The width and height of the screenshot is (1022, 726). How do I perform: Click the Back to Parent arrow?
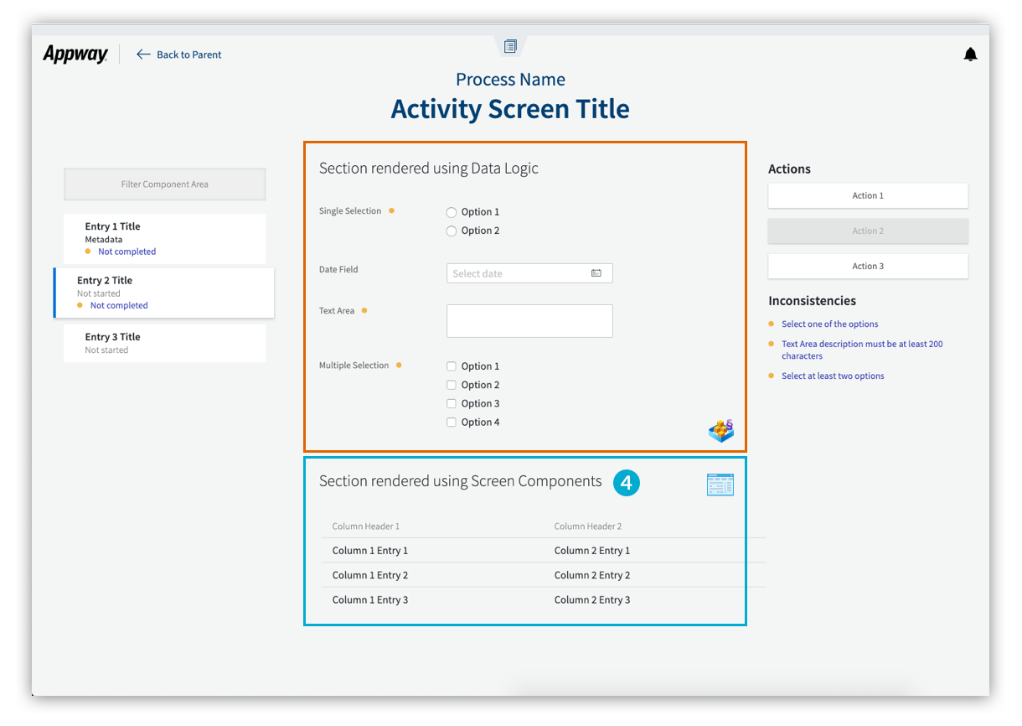pos(143,54)
